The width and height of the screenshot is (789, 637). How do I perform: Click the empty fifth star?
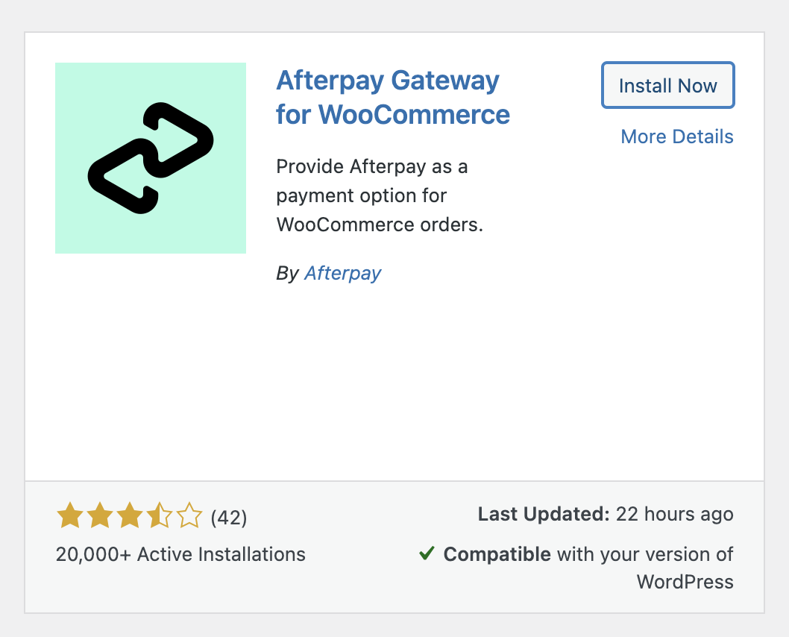(x=190, y=515)
